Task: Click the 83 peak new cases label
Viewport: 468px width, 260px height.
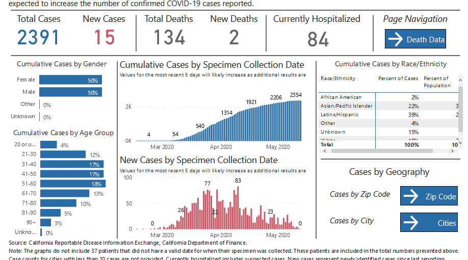Action: point(238,180)
